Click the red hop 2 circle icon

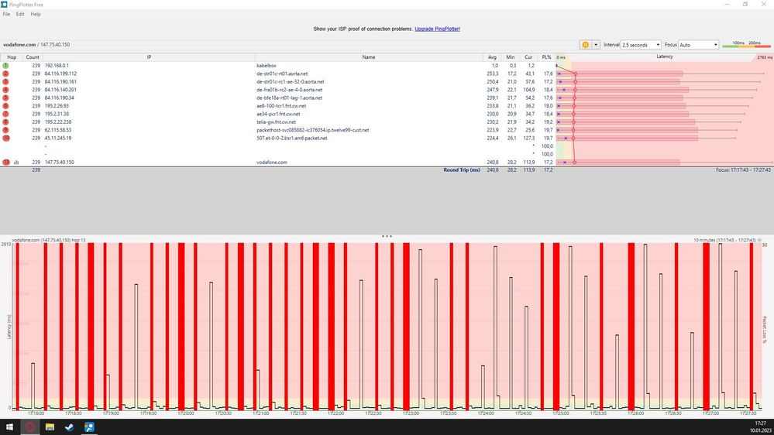tap(6, 74)
